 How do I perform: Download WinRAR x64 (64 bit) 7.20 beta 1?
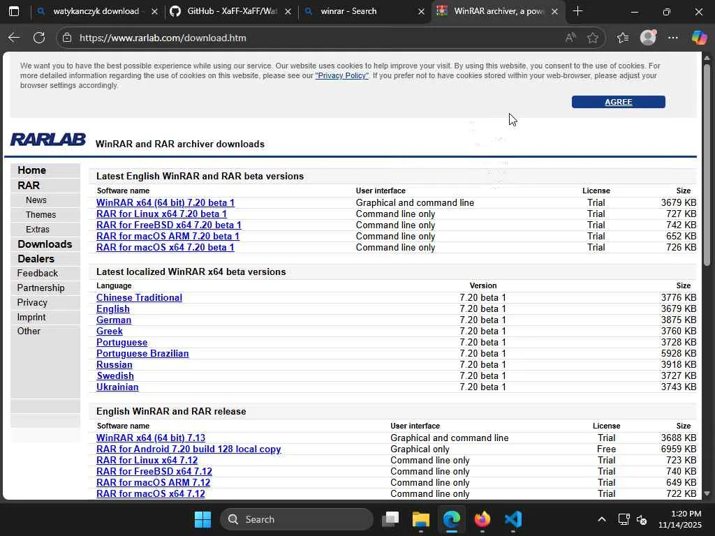165,203
